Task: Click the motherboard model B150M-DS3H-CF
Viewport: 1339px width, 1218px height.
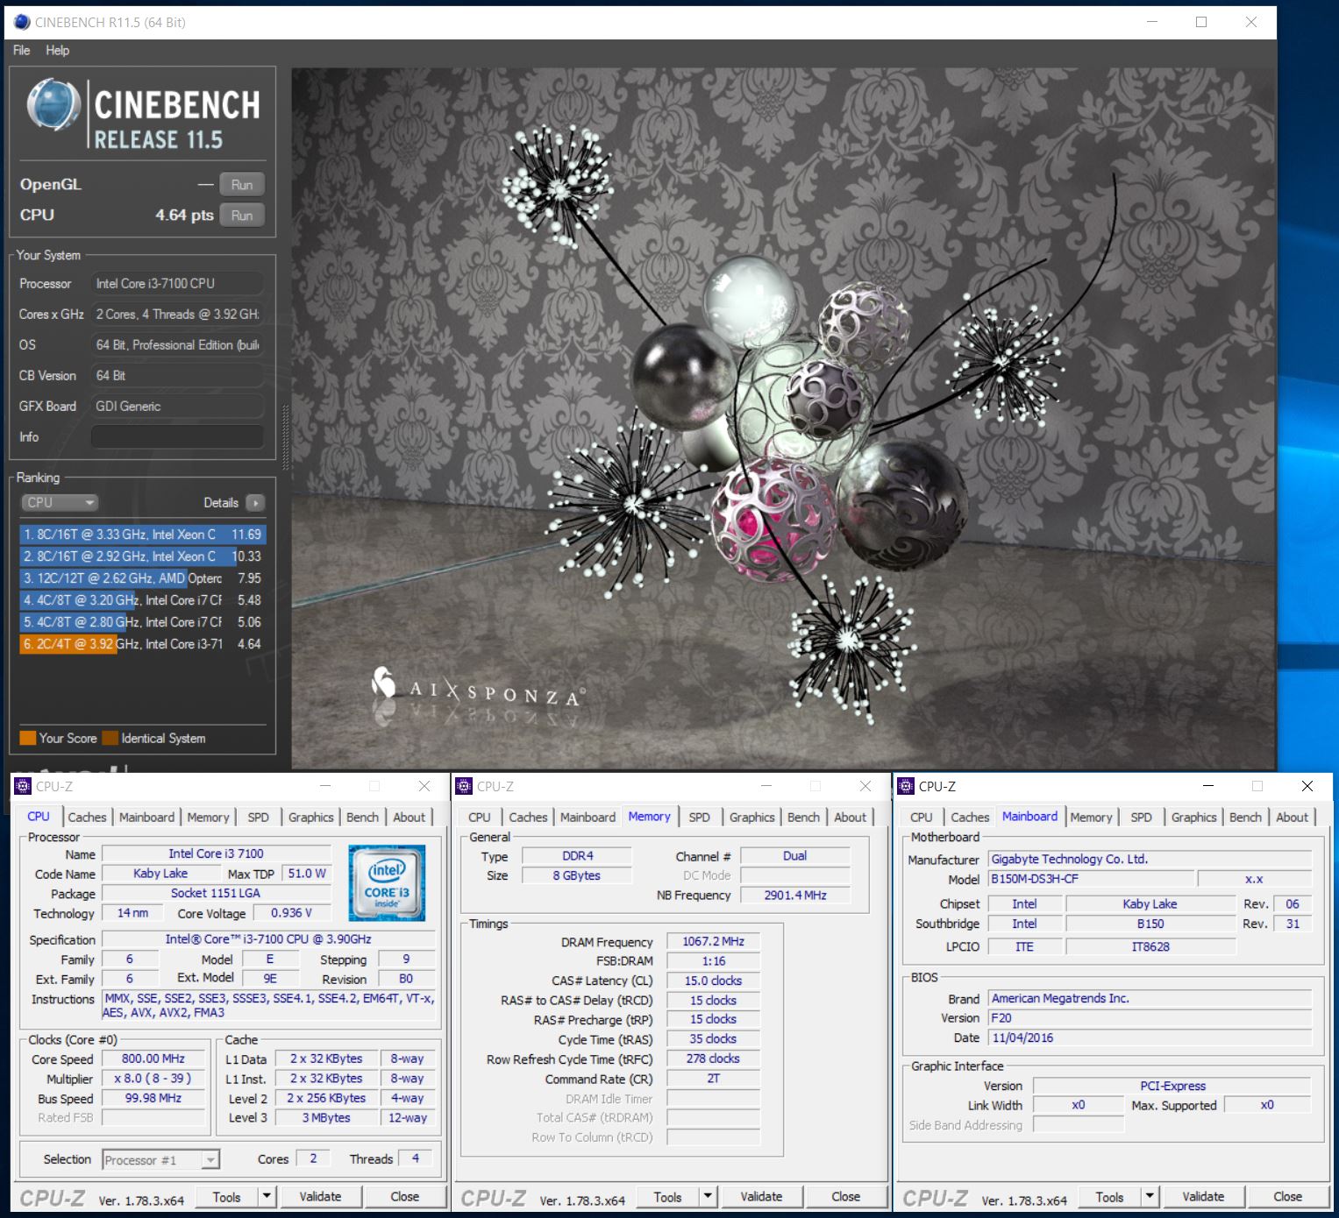Action: point(1091,879)
